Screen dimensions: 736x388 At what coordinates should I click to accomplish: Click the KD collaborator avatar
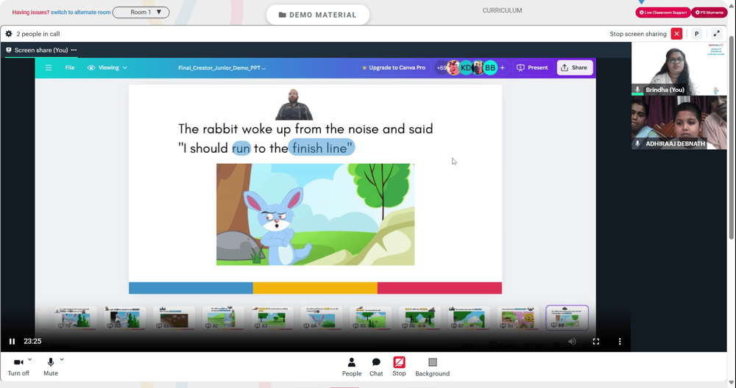pos(466,68)
